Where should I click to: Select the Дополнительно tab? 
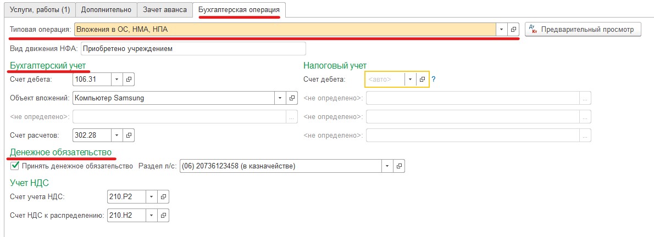(106, 9)
